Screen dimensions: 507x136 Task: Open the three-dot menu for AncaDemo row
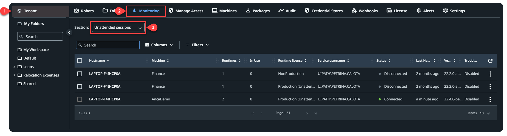490,99
